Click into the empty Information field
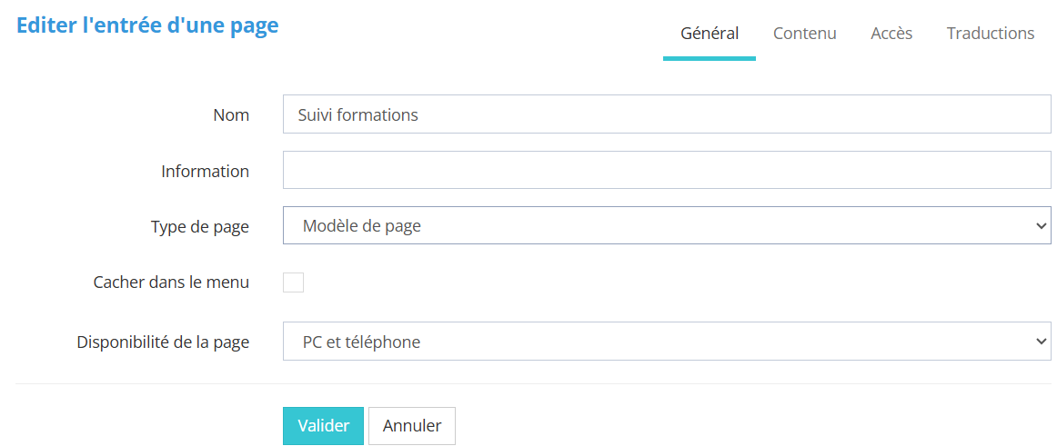The image size is (1057, 446). tap(666, 170)
